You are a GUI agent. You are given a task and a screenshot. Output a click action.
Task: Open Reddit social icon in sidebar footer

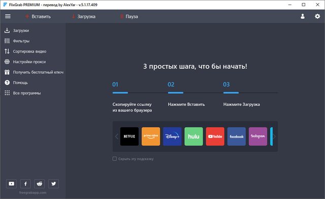tap(40, 184)
